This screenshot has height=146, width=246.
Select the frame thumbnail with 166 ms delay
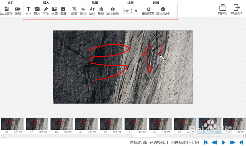234,124
